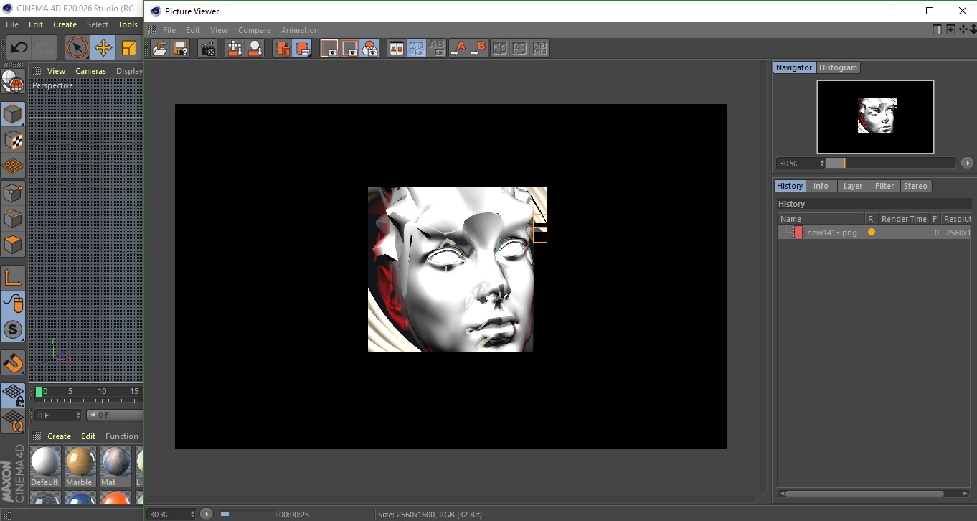Expand the status bar arrow next to zoom
The width and height of the screenshot is (977, 521).
coord(207,515)
